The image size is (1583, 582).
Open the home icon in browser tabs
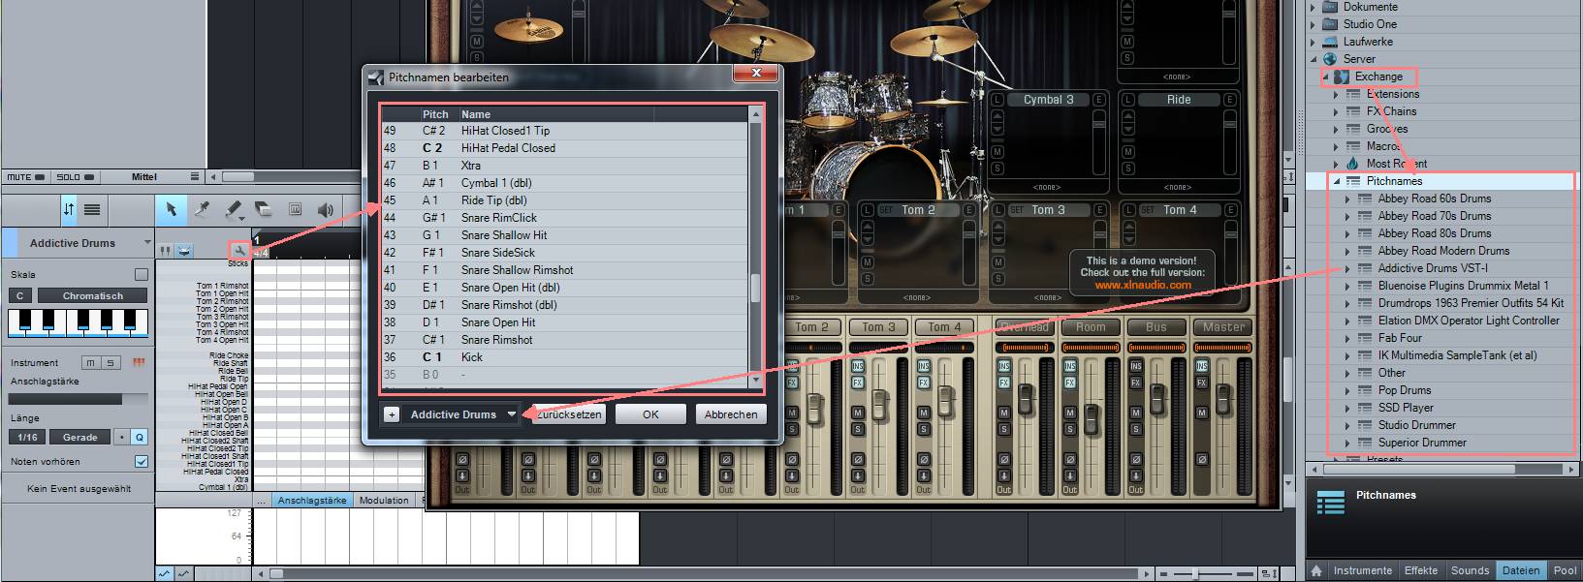point(1317,570)
